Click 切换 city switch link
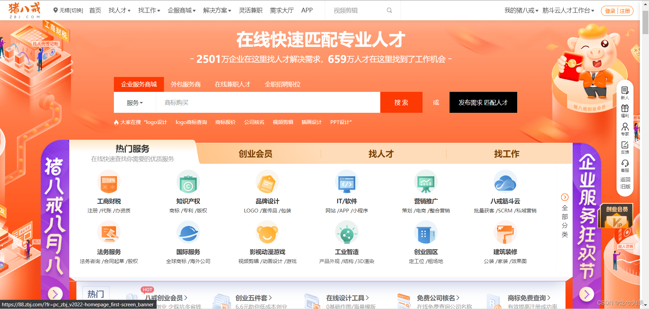649x309 pixels. tap(76, 10)
